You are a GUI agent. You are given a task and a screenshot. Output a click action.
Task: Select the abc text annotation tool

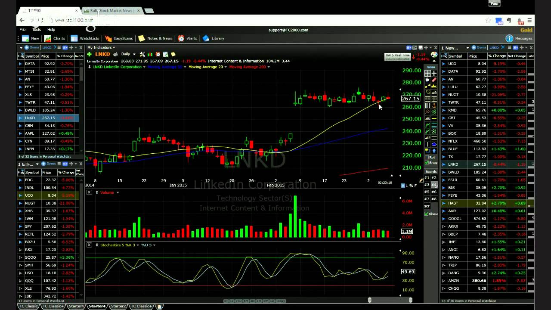(434, 86)
